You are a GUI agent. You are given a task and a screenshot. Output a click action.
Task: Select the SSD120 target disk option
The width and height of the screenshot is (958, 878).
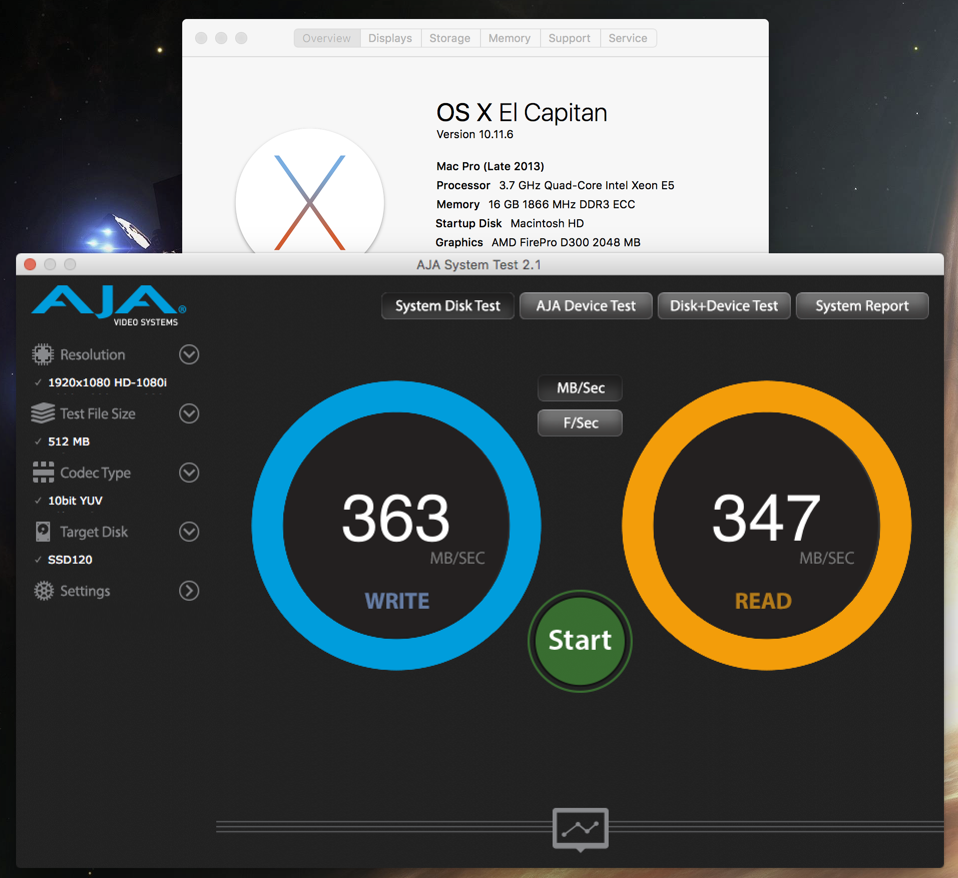70,560
